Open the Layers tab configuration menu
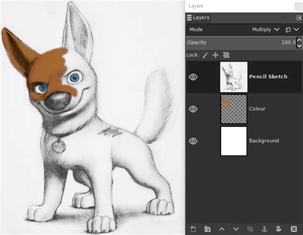Image resolution: width=303 pixels, height=235 pixels. tap(299, 18)
